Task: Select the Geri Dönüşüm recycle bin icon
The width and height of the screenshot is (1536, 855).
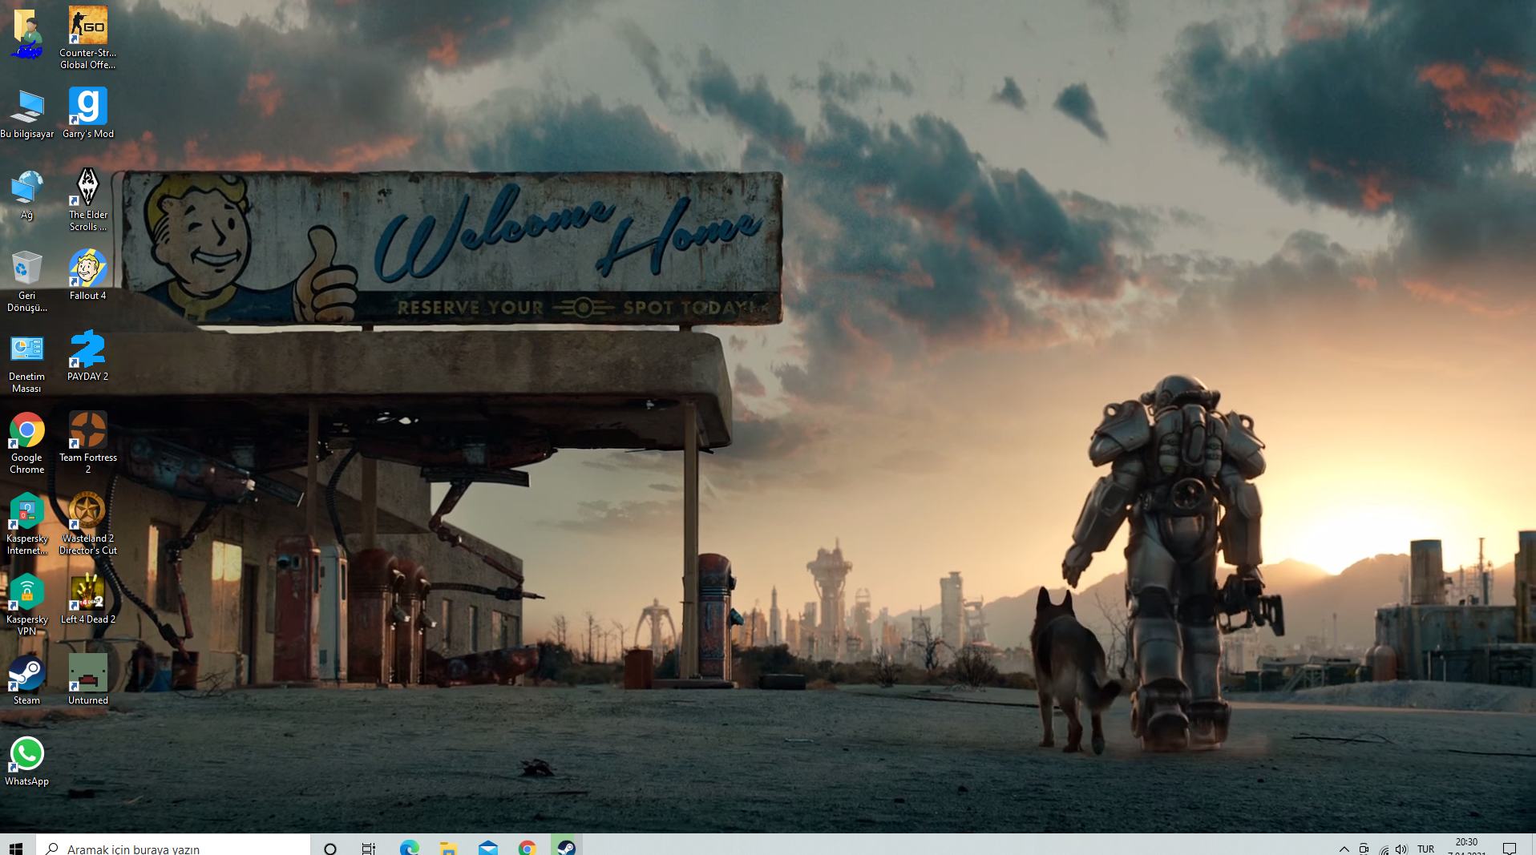Action: [27, 281]
